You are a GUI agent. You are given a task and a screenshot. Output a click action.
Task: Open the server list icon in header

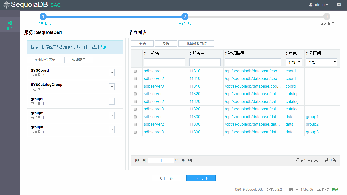tap(339, 5)
